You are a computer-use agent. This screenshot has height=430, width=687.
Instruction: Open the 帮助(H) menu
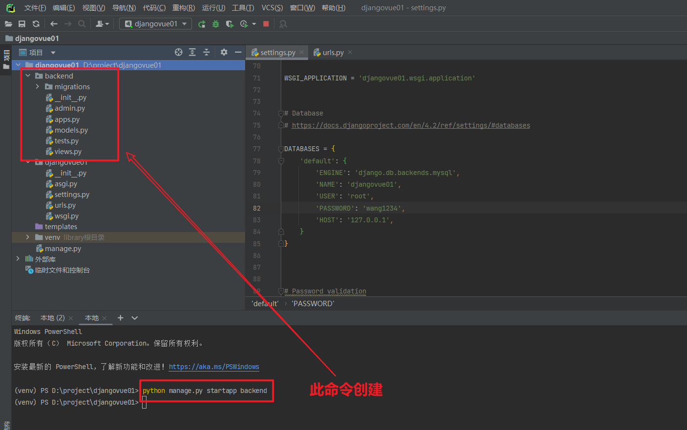333,8
